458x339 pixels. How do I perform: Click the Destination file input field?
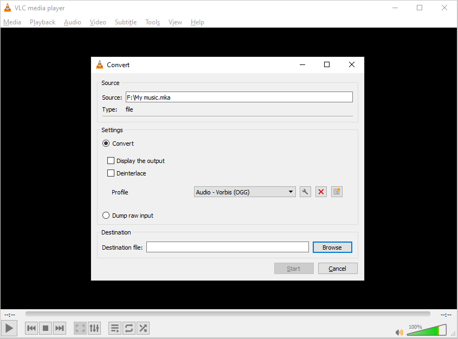(x=228, y=247)
